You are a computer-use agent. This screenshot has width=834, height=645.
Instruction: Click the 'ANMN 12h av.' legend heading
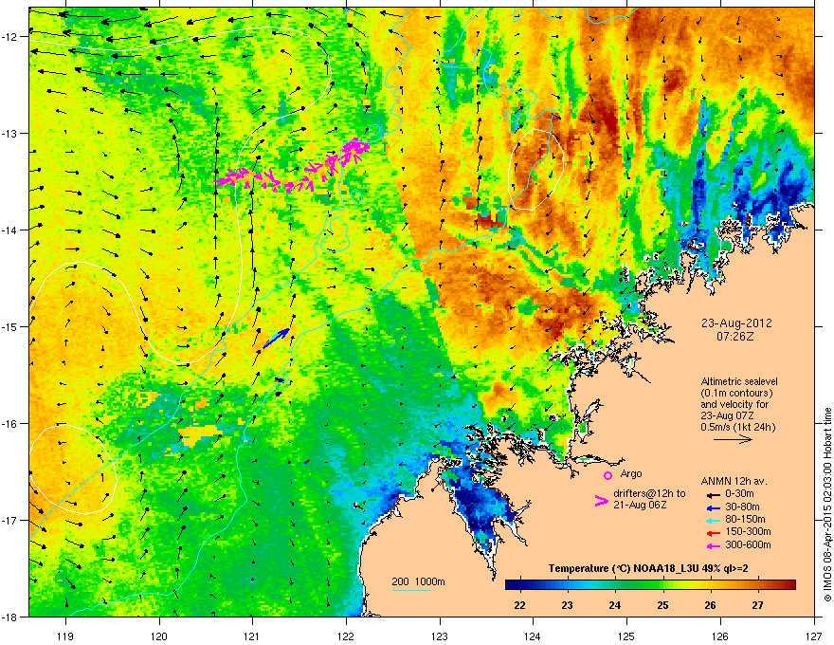[x=734, y=481]
